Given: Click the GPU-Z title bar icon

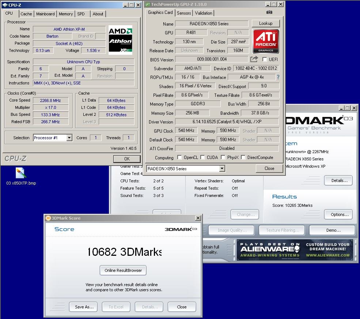Looking at the screenshot, I should click(148, 4).
